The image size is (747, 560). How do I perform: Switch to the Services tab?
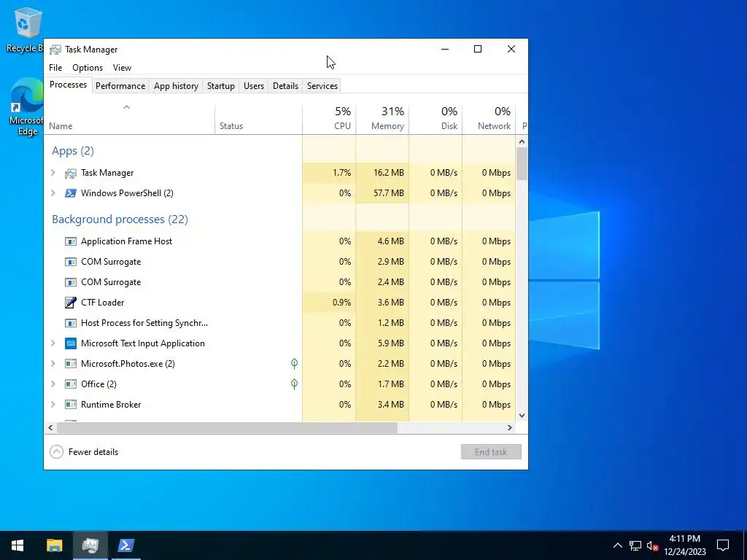click(322, 86)
